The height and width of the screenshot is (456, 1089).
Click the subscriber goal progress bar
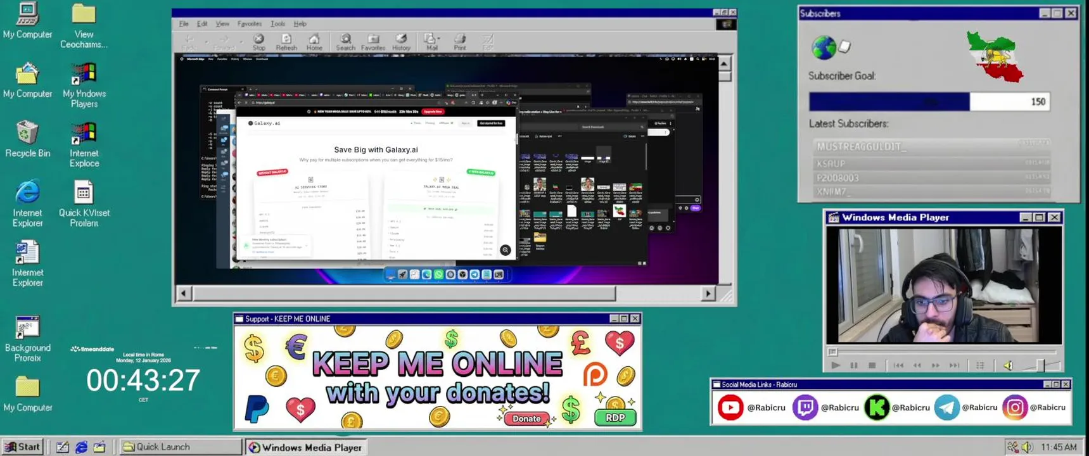coord(929,101)
